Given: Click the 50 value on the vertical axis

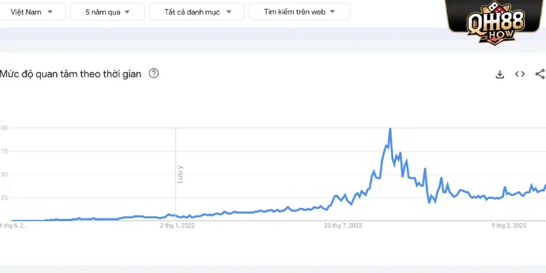Looking at the screenshot, I should (x=4, y=175).
